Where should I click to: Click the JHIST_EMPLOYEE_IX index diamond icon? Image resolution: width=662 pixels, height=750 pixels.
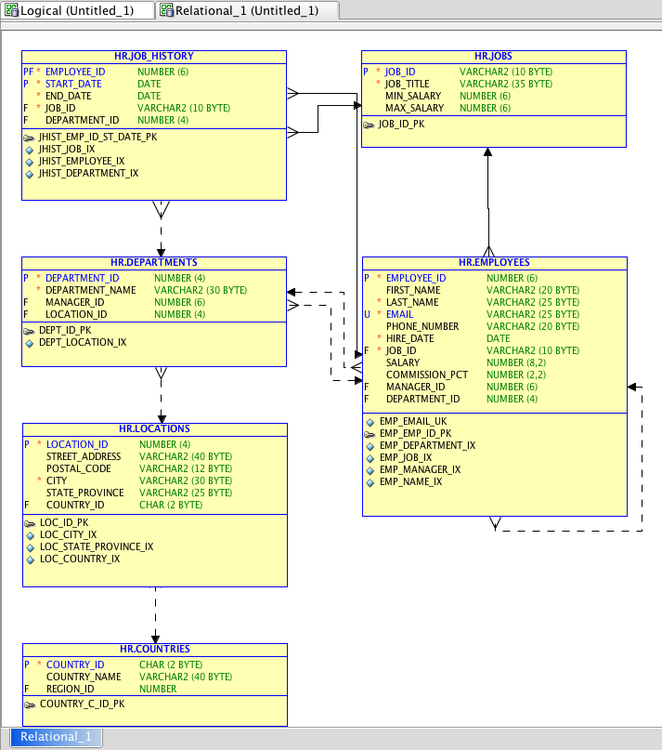click(x=29, y=162)
